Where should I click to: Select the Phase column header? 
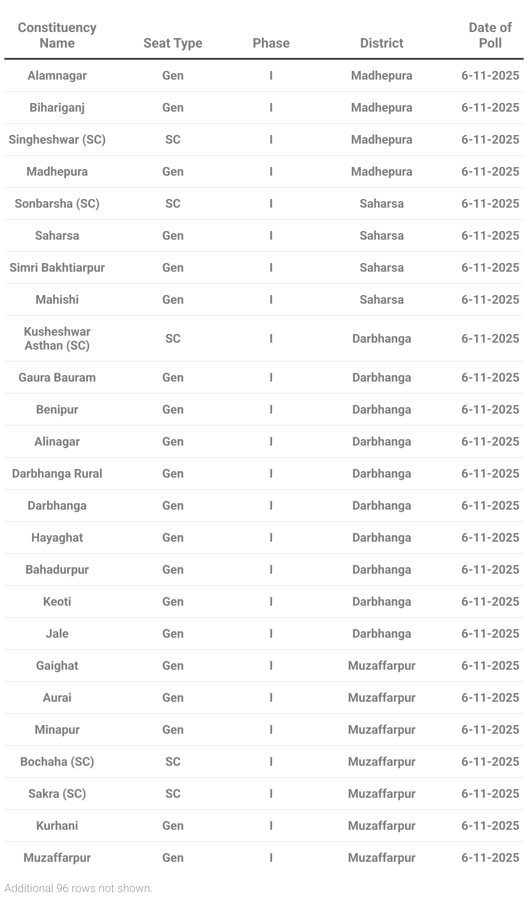point(271,43)
